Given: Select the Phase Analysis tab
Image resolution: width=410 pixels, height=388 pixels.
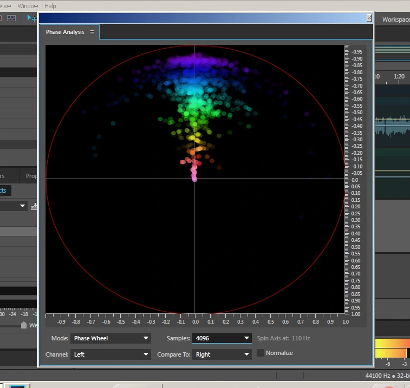Looking at the screenshot, I should pos(65,32).
